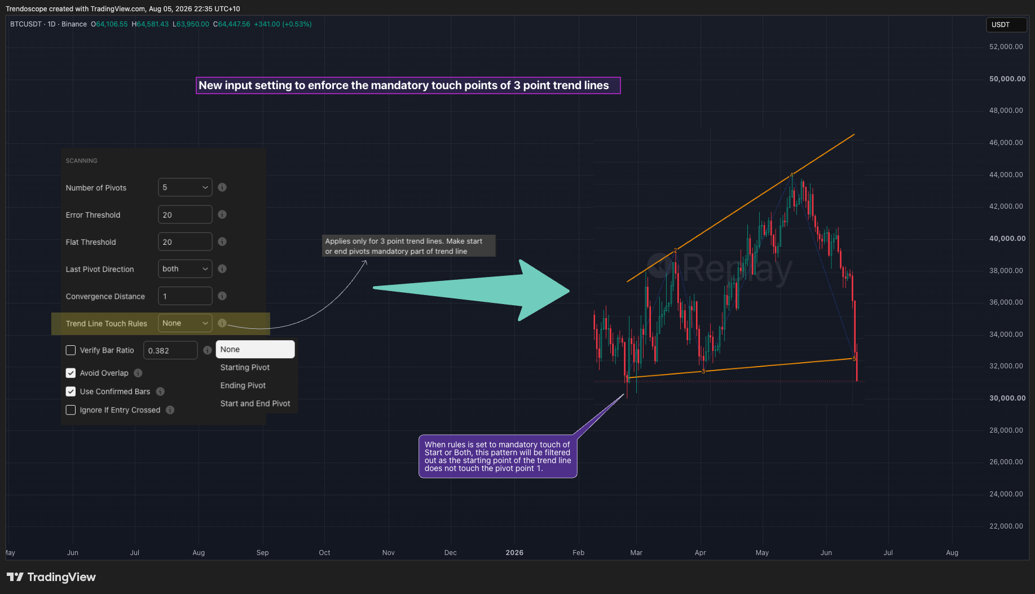Screen dimensions: 1035x594
Task: Click the Convergence Distance input field
Action: [x=185, y=296]
